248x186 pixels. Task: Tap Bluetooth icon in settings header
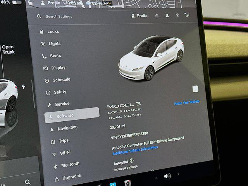click(177, 15)
